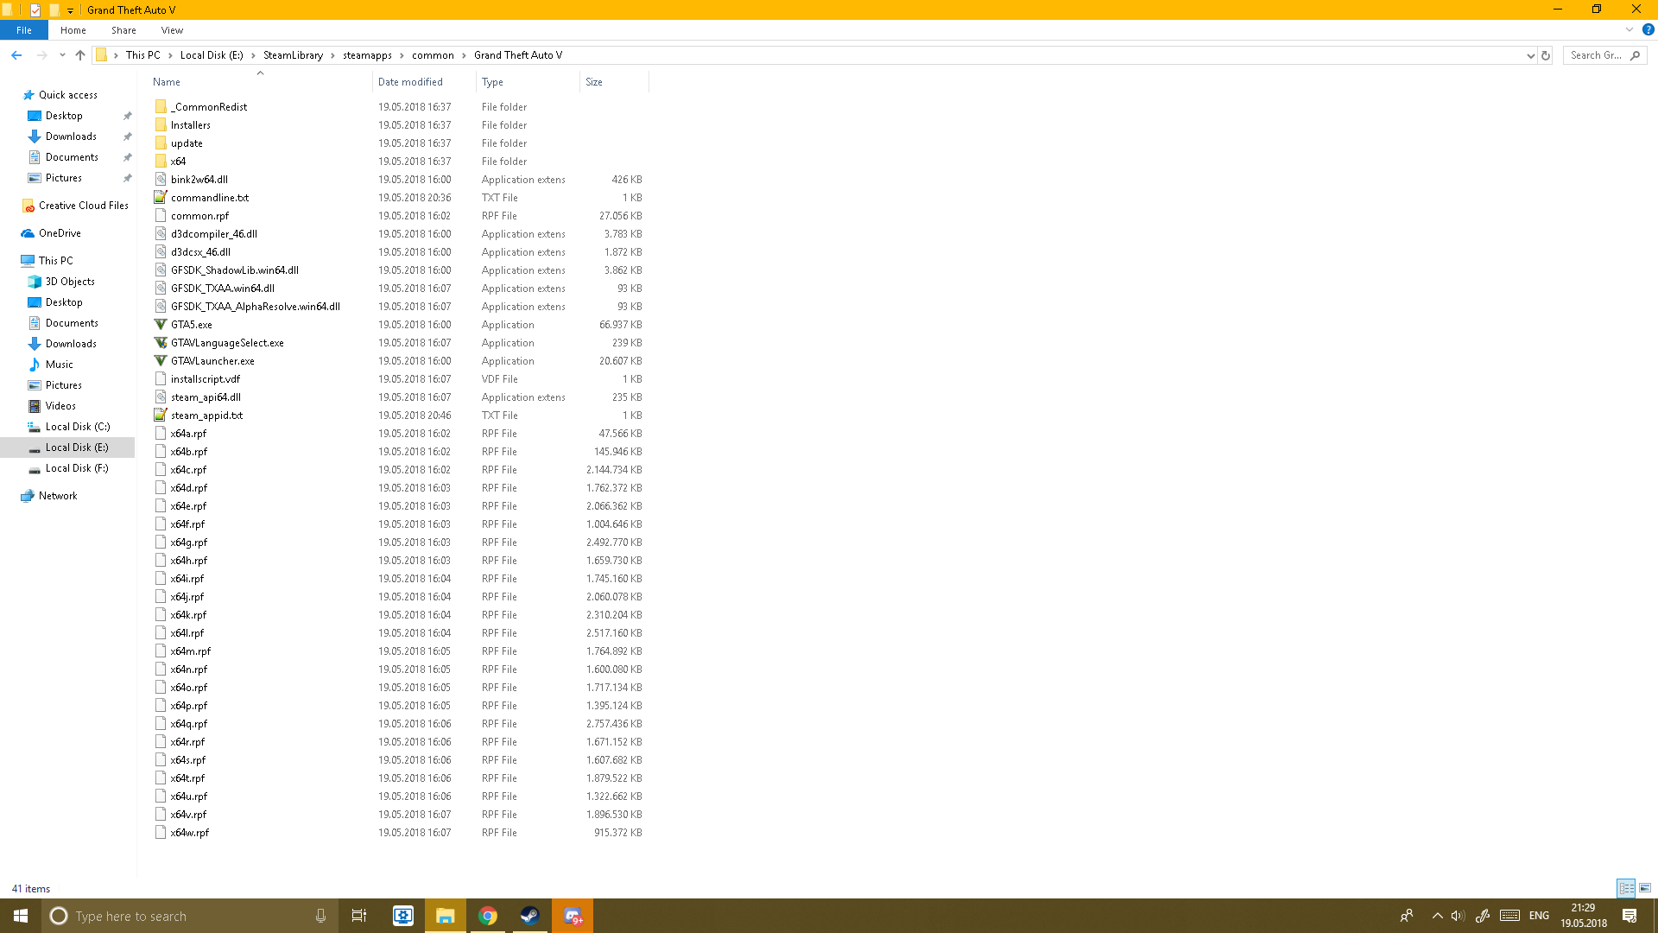Viewport: 1658px width, 933px height.
Task: Open the Windows Start menu
Action: (21, 916)
